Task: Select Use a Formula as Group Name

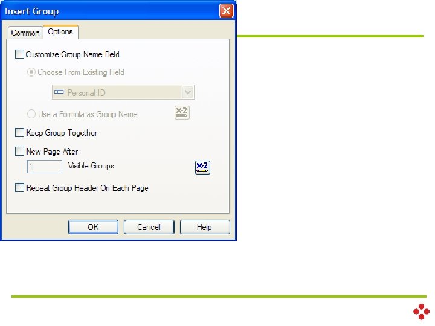Action: 31,114
